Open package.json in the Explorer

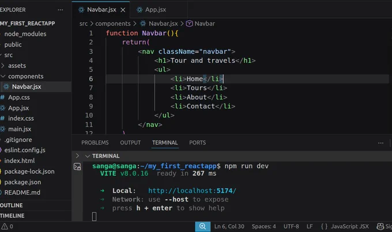point(22,182)
